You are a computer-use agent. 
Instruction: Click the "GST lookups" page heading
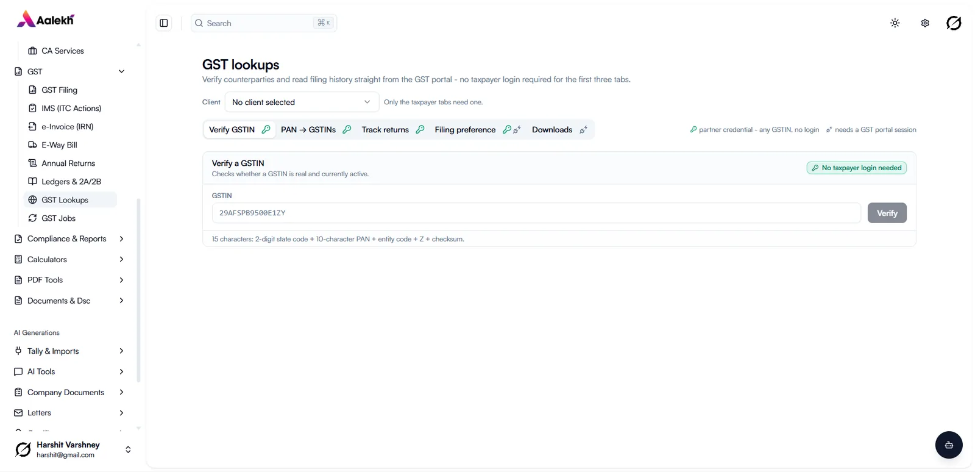(241, 65)
